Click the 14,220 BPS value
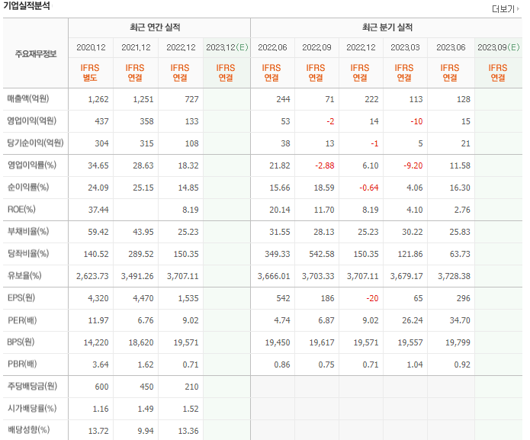Screen dimensions: 530x440 pos(96,342)
